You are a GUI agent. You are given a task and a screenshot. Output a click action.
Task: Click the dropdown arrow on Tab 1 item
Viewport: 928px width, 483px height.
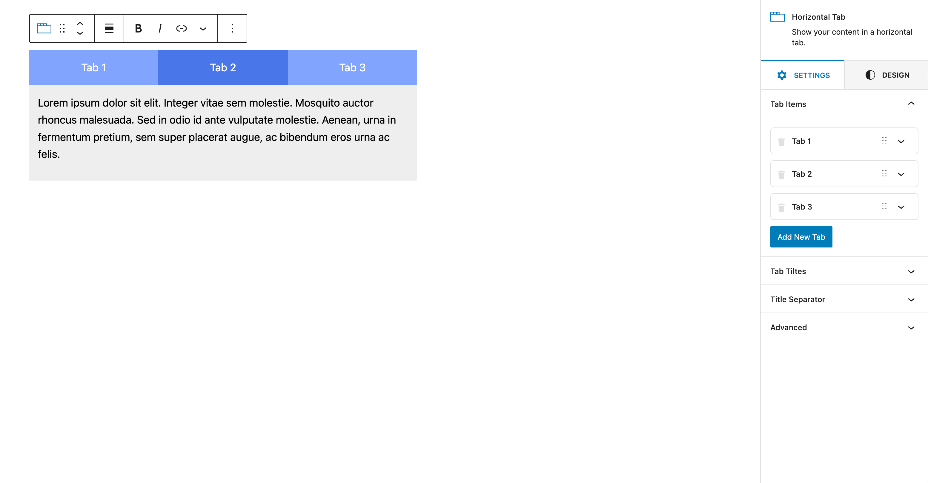click(901, 141)
